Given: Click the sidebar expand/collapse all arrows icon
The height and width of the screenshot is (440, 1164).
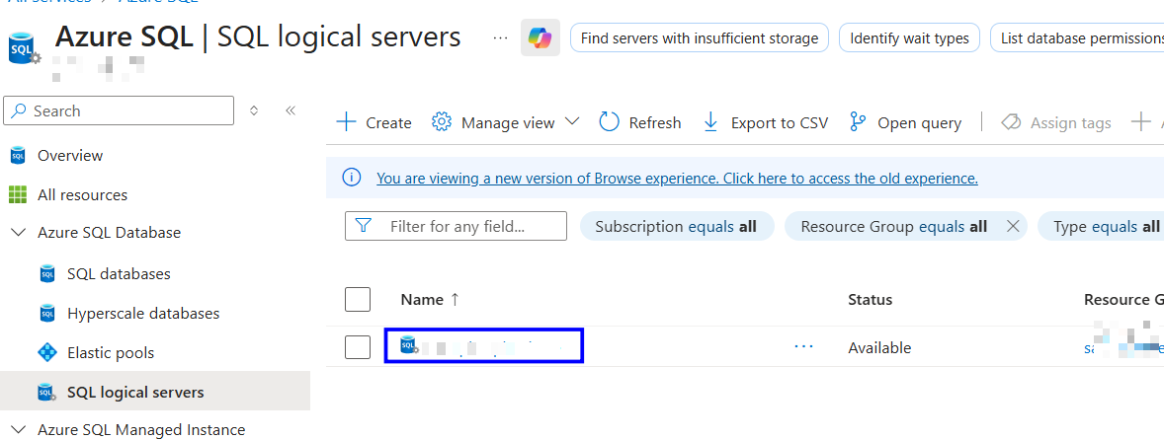Looking at the screenshot, I should click(254, 110).
